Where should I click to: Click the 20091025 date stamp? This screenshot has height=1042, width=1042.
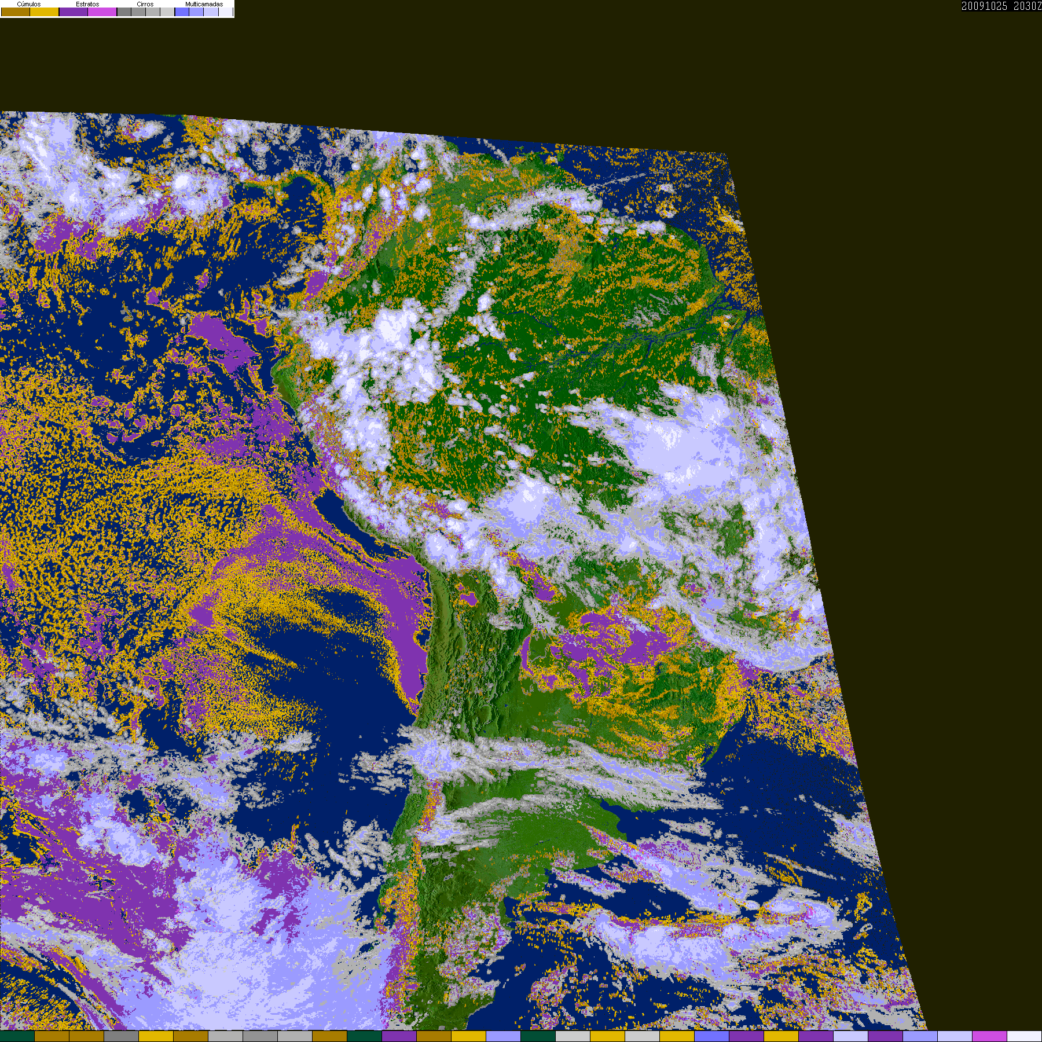click(x=984, y=6)
